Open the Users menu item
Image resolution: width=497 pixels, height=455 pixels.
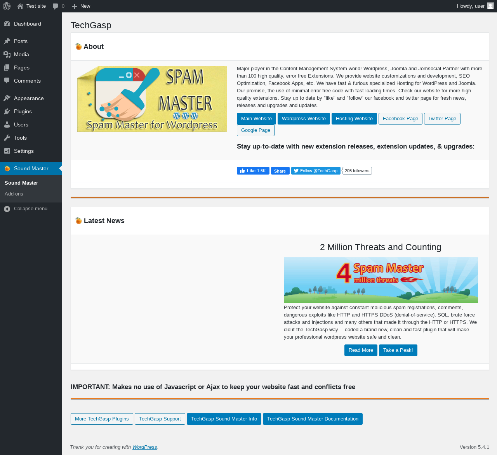pyautogui.click(x=31, y=125)
